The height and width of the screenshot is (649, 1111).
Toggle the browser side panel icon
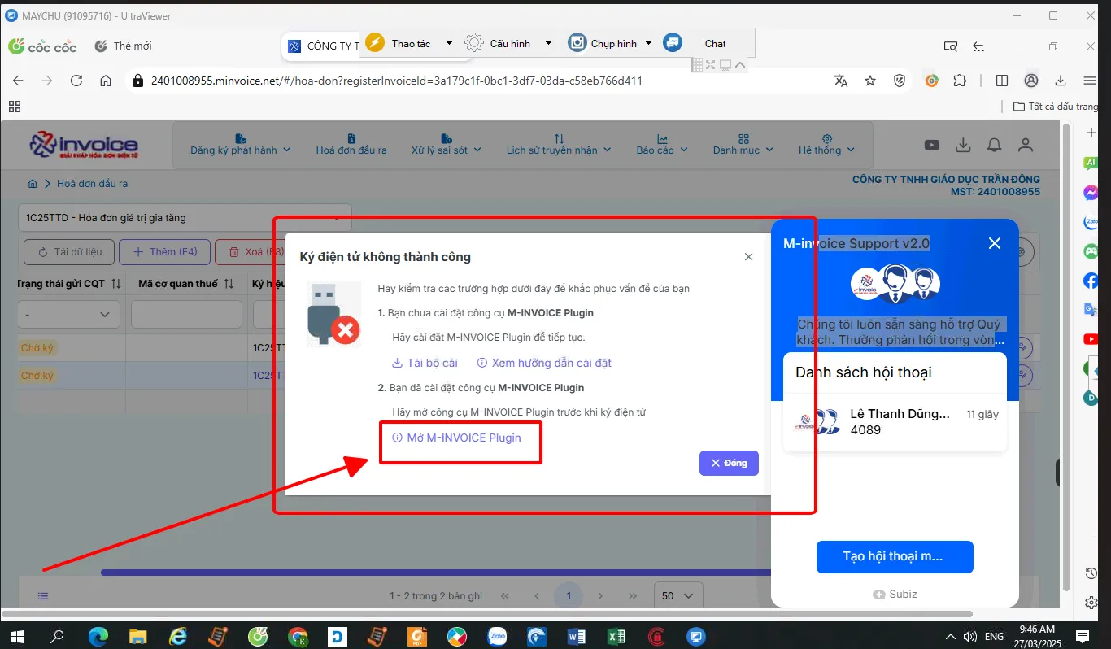pyautogui.click(x=1002, y=81)
